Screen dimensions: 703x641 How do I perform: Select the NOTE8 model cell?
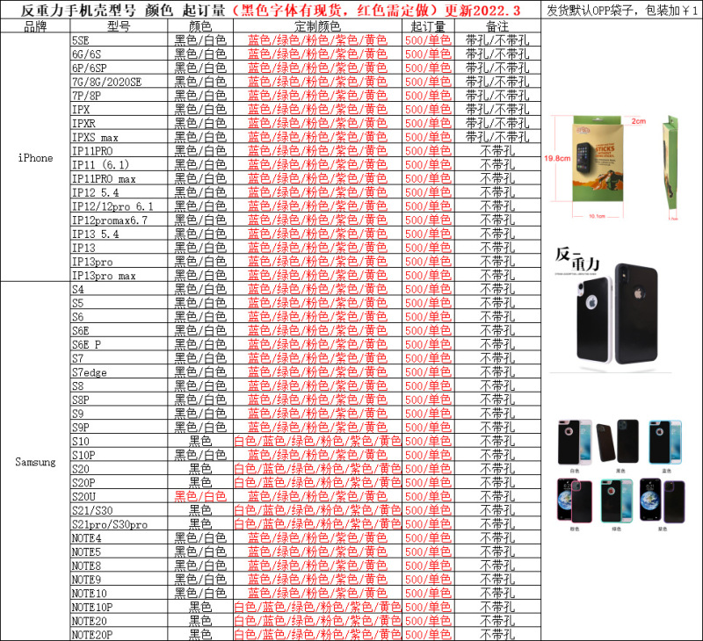119,565
